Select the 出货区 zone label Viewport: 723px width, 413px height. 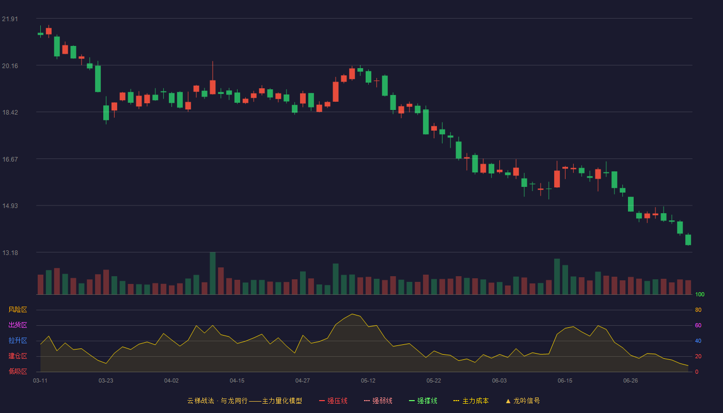[18, 325]
